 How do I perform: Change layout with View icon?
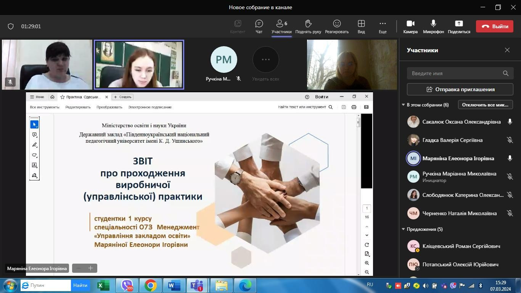point(361,26)
